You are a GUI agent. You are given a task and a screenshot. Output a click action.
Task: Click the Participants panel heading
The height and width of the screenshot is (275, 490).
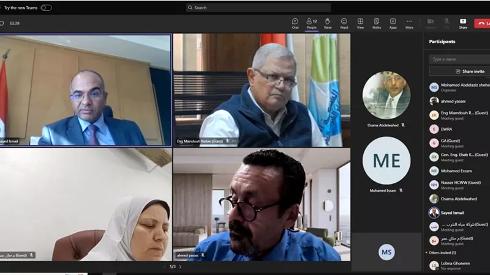coord(442,42)
